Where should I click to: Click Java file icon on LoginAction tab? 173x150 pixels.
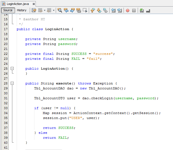4,4
